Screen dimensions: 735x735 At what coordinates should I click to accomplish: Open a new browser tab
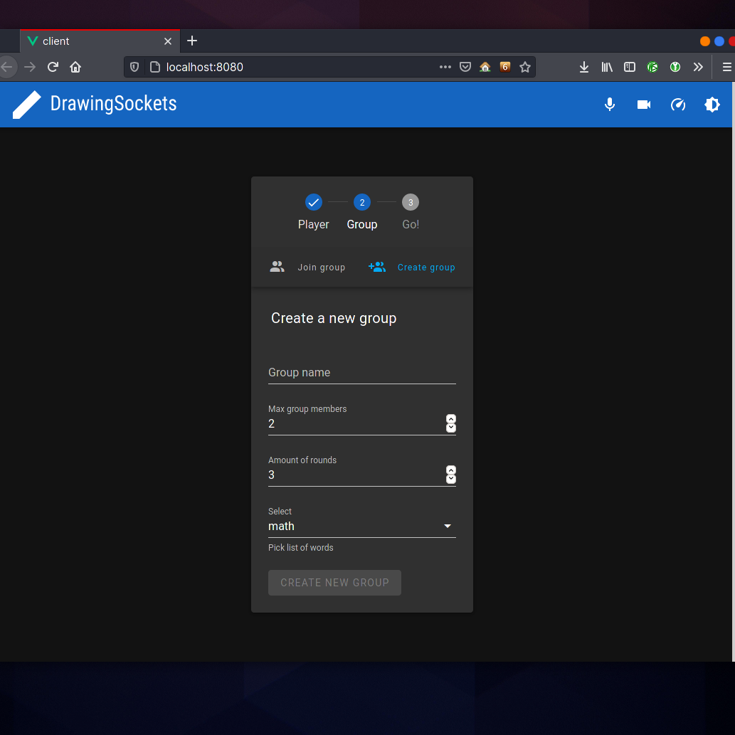[x=192, y=41]
